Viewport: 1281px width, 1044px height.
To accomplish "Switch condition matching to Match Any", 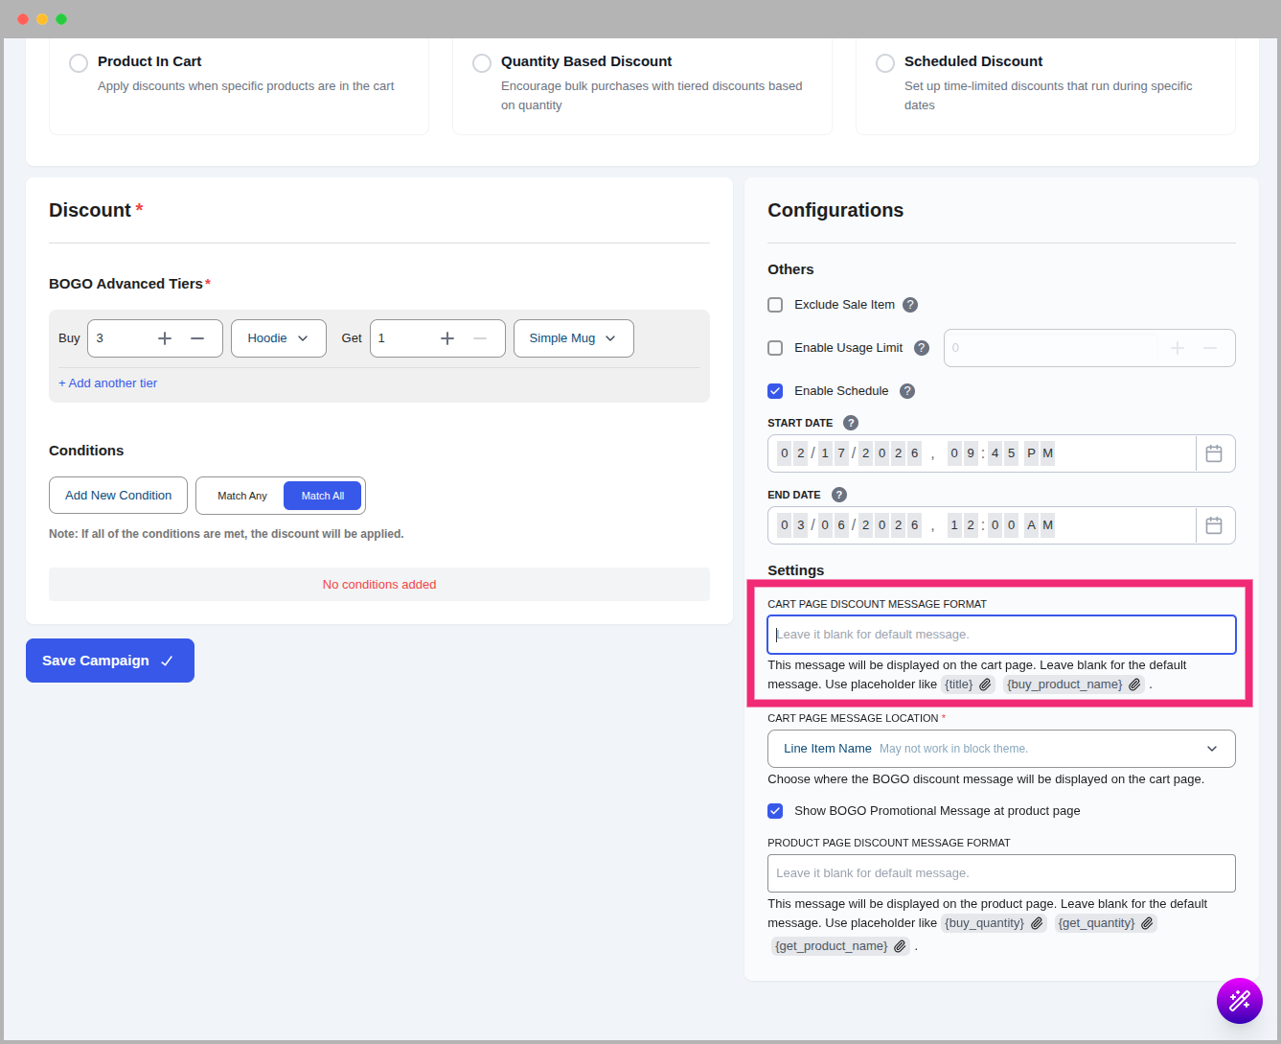I will pos(241,496).
